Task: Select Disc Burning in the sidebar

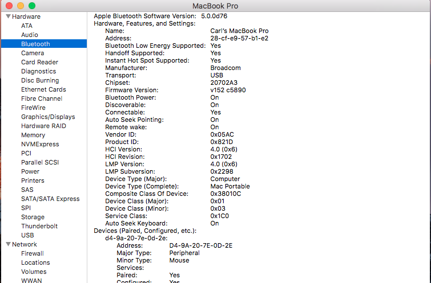Action: [40, 80]
